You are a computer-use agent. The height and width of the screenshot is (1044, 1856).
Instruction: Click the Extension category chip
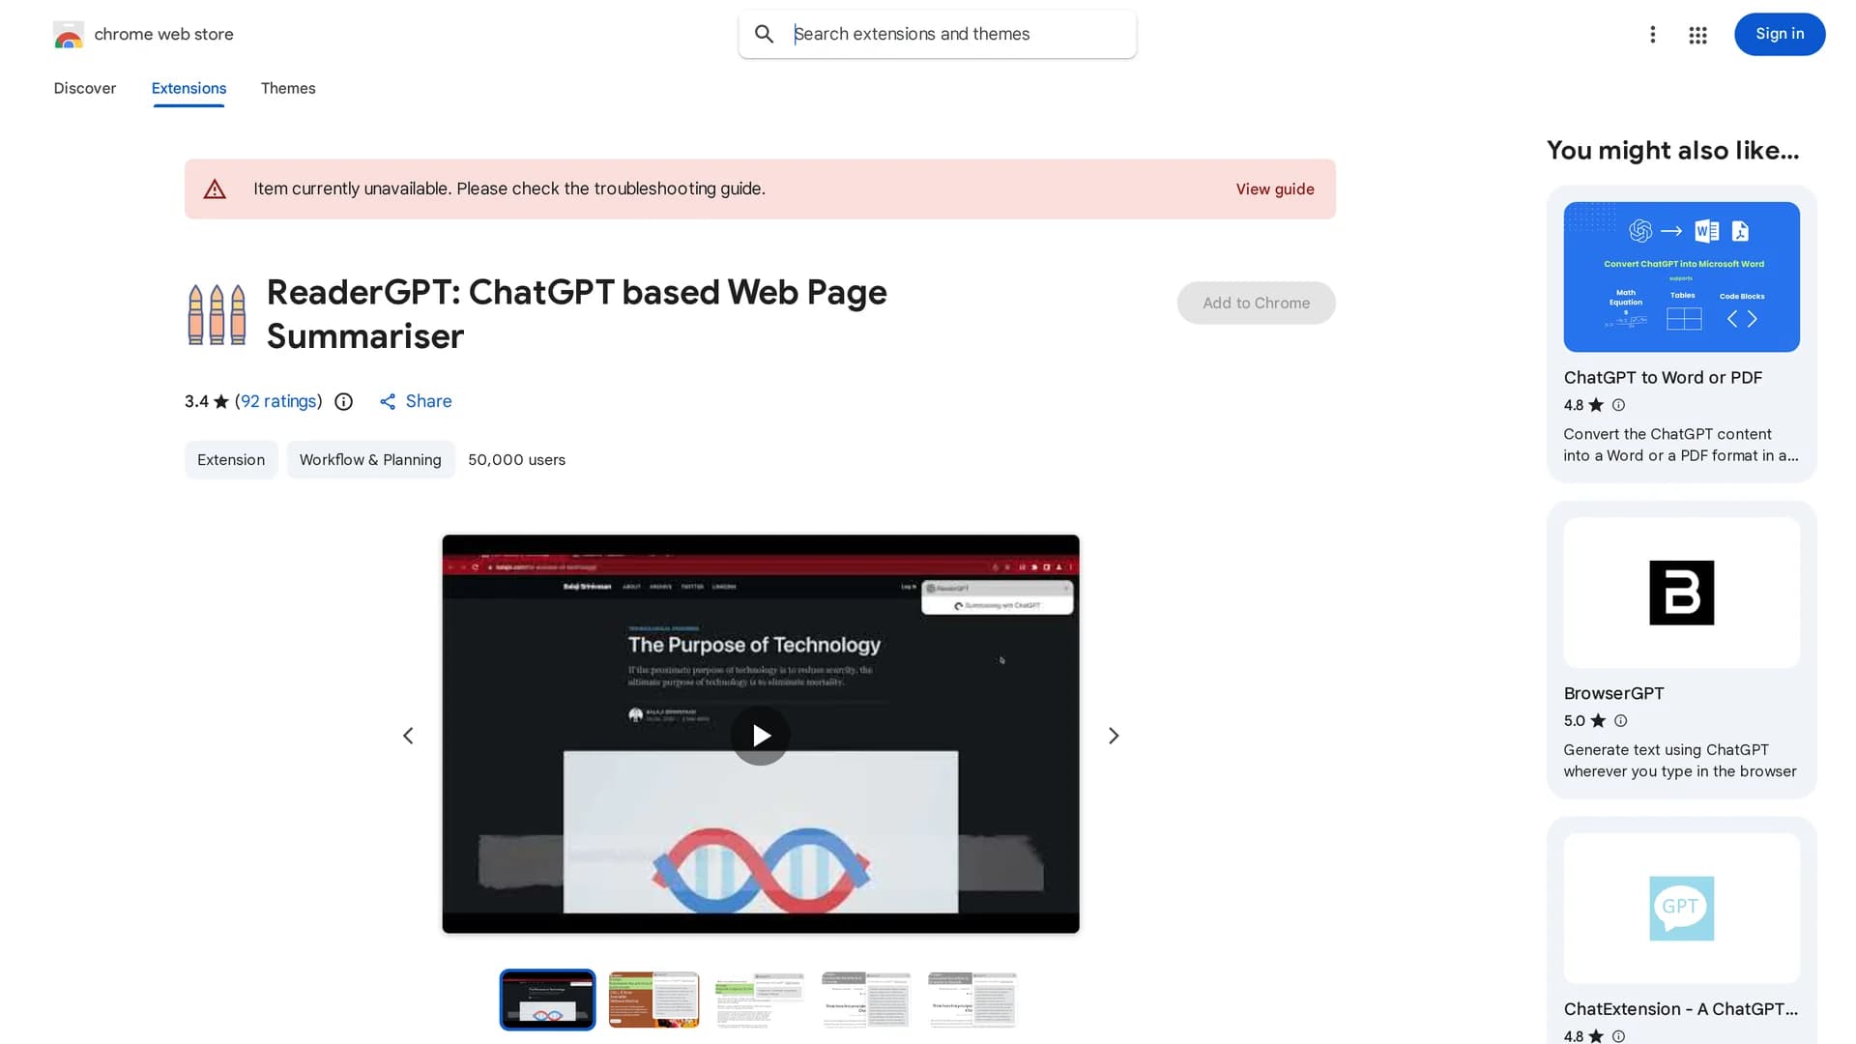(x=231, y=460)
